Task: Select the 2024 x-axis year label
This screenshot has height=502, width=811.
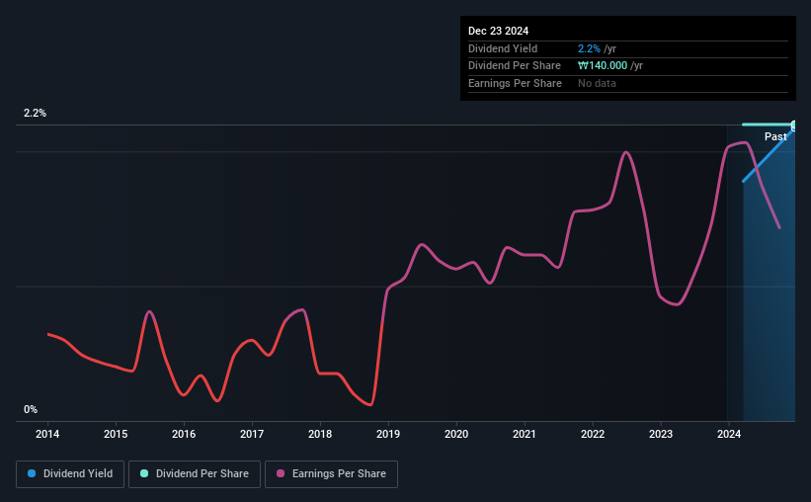Action: click(729, 434)
